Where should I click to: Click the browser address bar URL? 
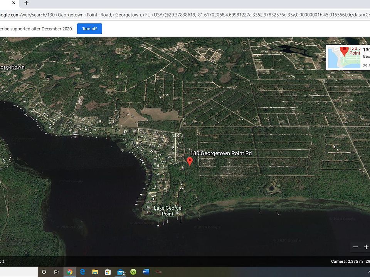click(185, 15)
